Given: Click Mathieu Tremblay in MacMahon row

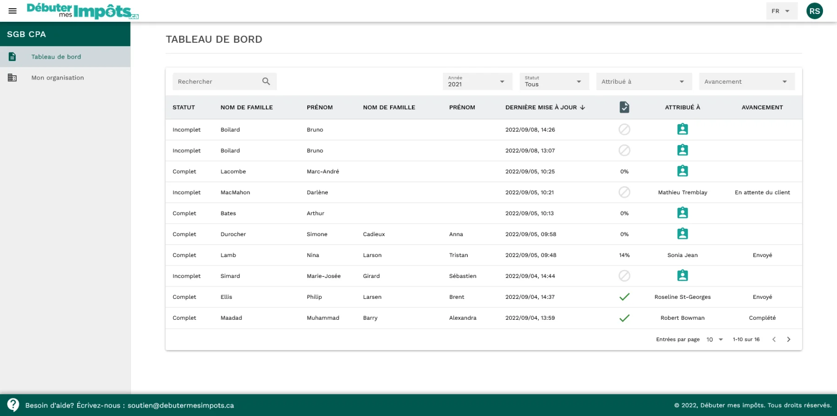Looking at the screenshot, I should (683, 192).
